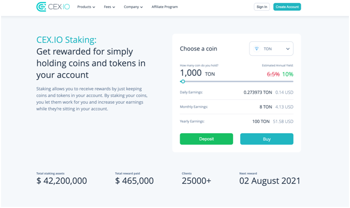Click the coin amount slider handle
Screen dimensions: 350x208
(x=183, y=82)
